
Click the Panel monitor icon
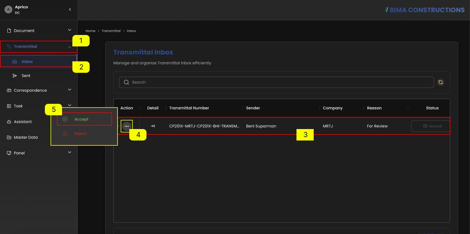click(x=9, y=153)
